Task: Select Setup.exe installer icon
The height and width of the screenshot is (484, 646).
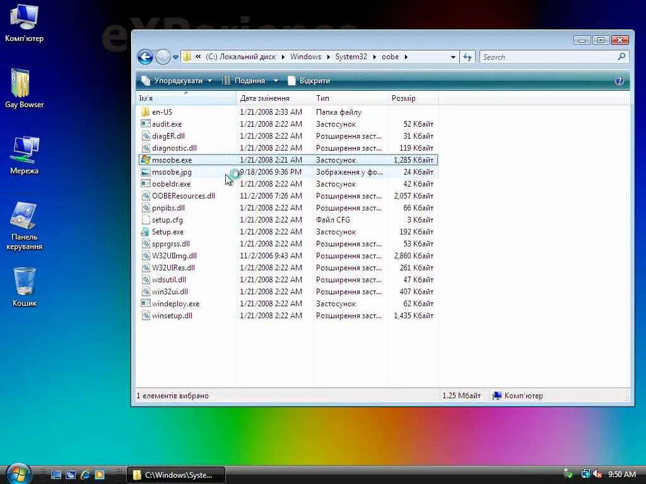Action: (145, 232)
